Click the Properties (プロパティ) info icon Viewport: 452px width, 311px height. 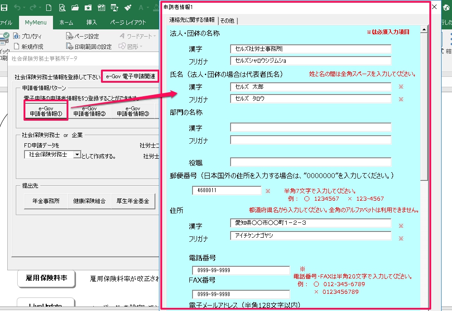click(x=16, y=36)
